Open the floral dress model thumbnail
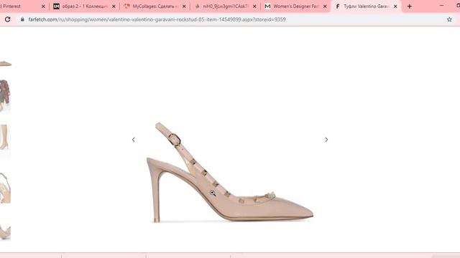The height and width of the screenshot is (258, 460). click(5, 95)
